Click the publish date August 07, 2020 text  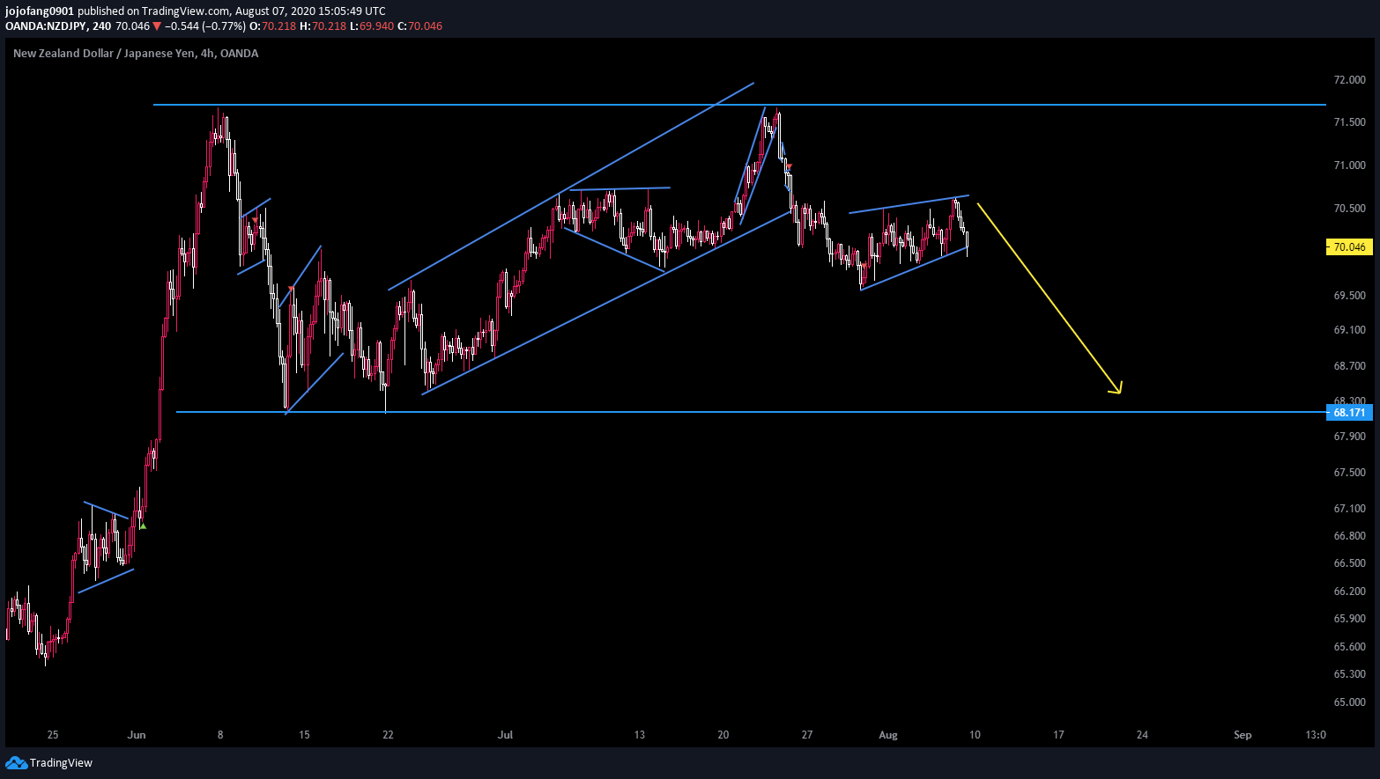point(285,11)
